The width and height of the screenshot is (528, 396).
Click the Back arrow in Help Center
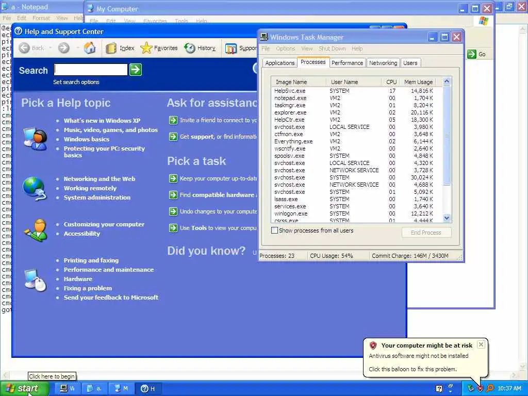(24, 48)
